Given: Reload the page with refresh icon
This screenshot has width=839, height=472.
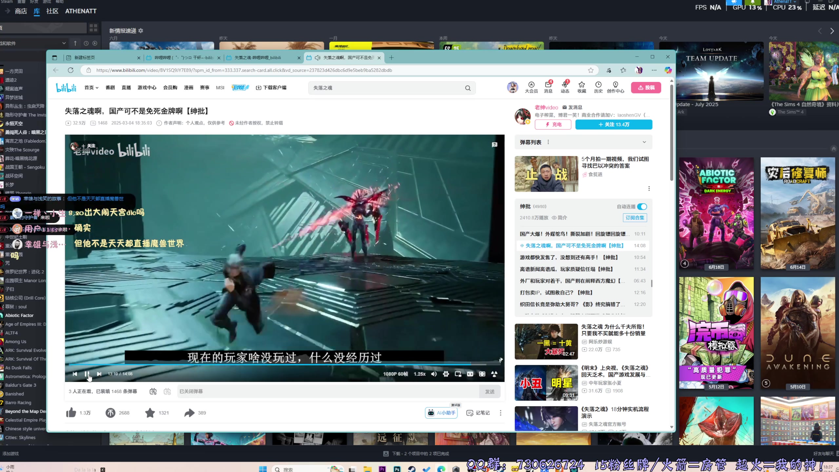Looking at the screenshot, I should point(70,70).
